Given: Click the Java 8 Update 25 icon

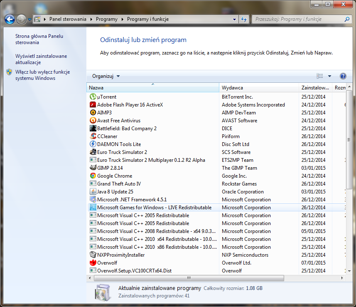Looking at the screenshot, I should click(x=93, y=191).
